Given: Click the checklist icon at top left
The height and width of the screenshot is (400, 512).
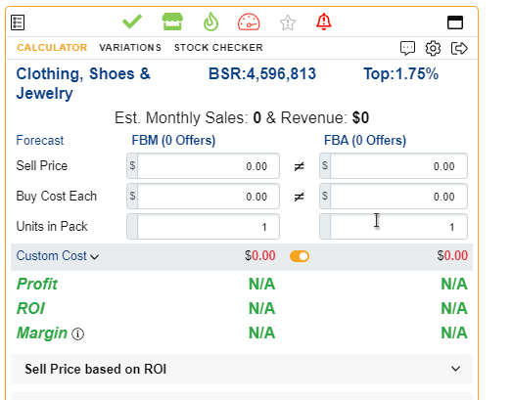Looking at the screenshot, I should coord(18,22).
